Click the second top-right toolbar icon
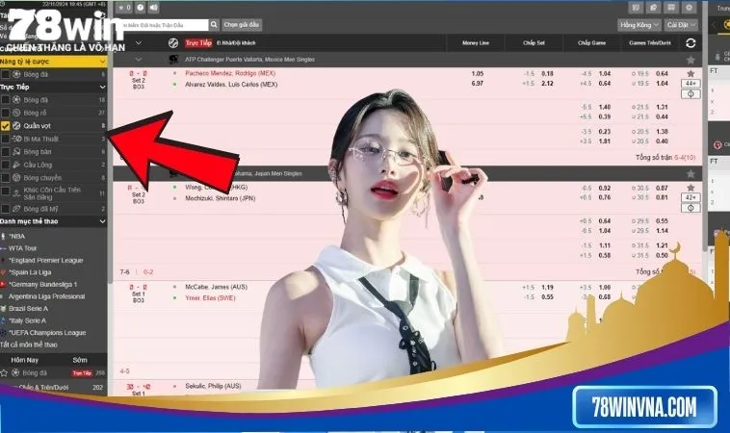 point(653,8)
